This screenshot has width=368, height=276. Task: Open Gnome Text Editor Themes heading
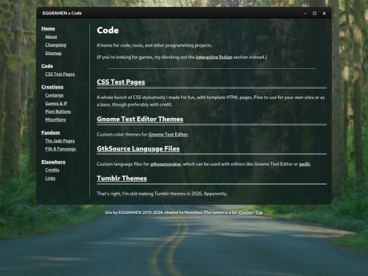140,119
